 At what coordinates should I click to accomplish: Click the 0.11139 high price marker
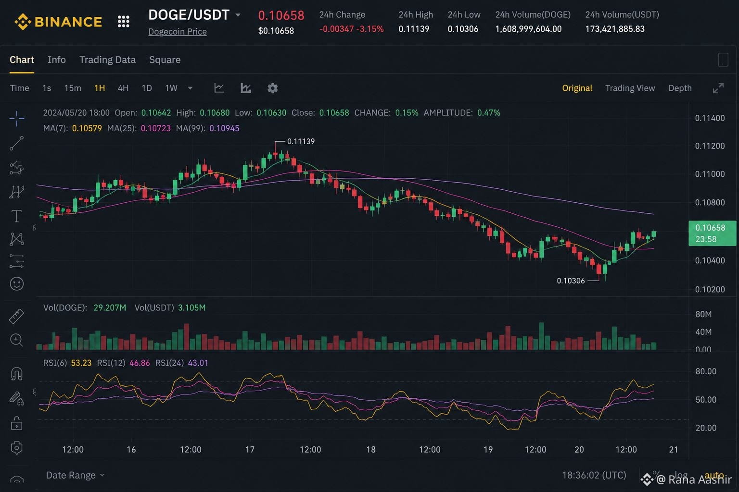click(x=301, y=141)
